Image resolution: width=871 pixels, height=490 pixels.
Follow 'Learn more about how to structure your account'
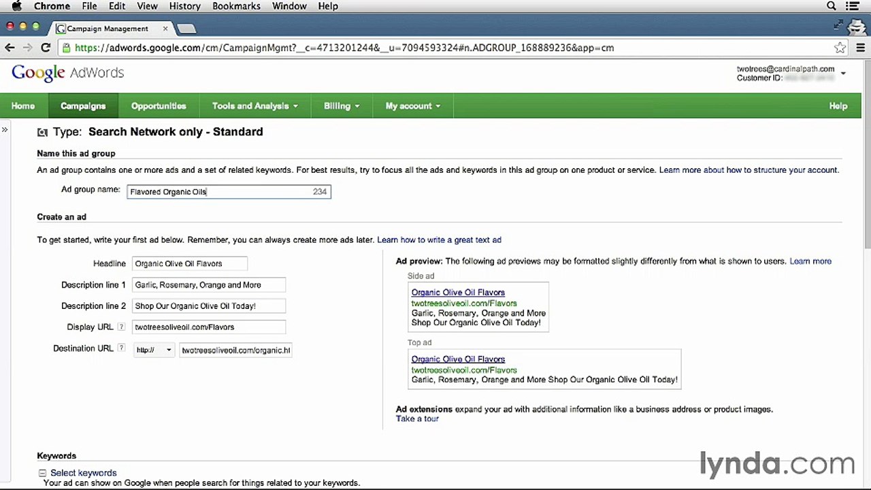(x=749, y=170)
